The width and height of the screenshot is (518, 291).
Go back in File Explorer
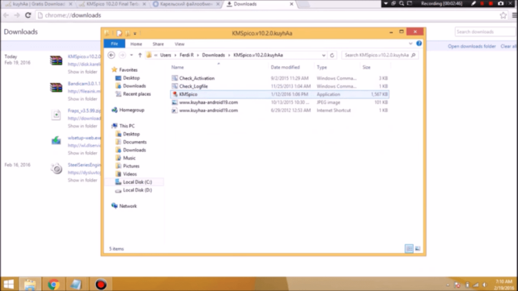click(x=111, y=55)
